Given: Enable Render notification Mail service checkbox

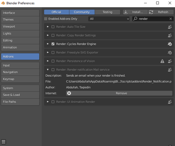Looking at the screenshot, I should (53, 70).
